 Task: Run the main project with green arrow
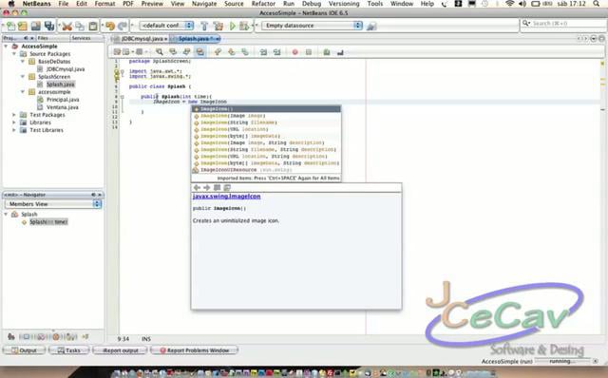coord(232,26)
